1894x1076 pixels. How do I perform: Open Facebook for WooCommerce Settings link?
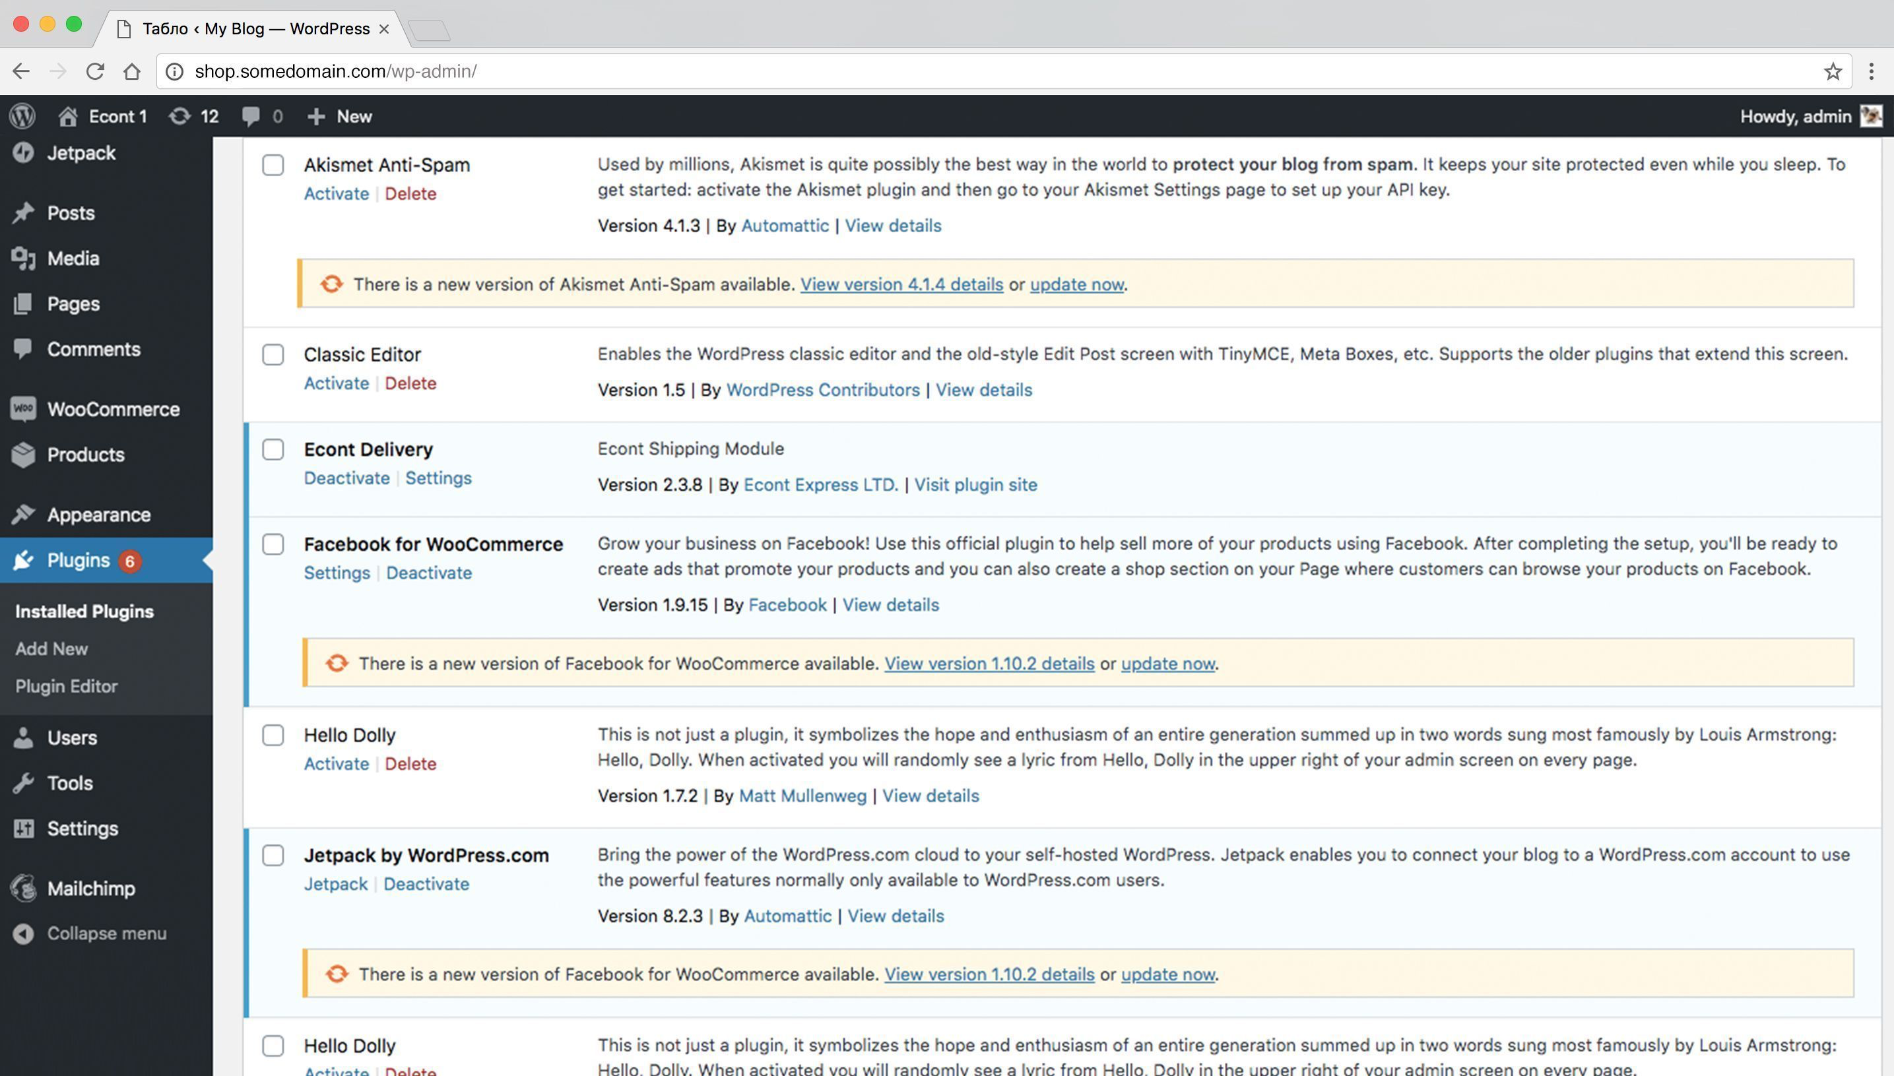[337, 573]
